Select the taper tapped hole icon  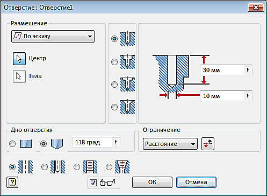122,167
